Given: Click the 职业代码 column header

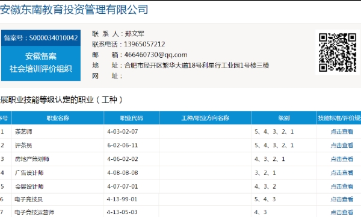Looking at the screenshot, I should pos(131,118).
